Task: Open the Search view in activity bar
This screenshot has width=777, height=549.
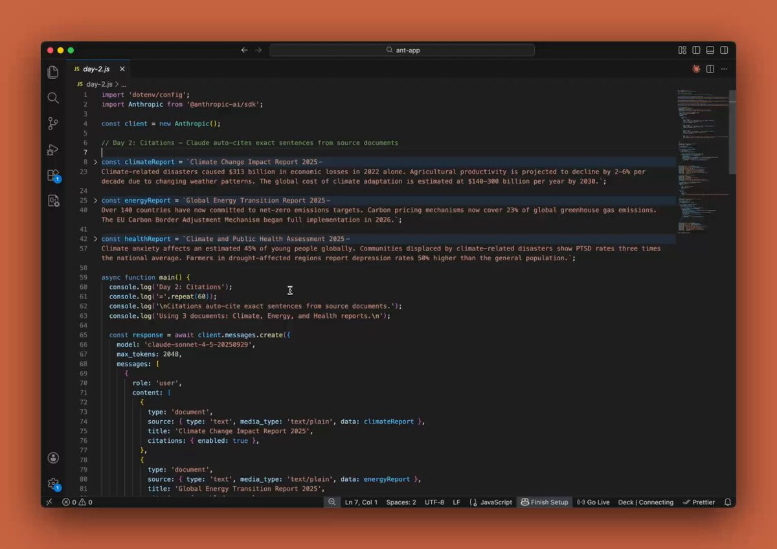Action: (53, 98)
